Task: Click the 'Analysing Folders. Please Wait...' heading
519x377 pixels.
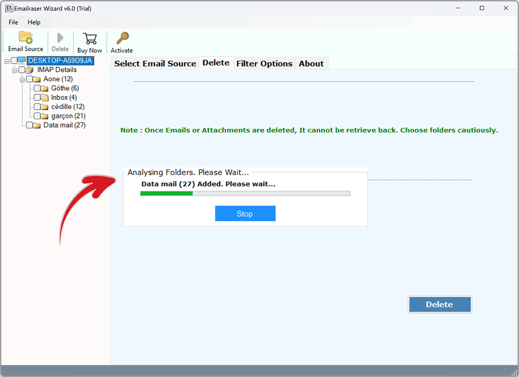Action: [x=188, y=173]
